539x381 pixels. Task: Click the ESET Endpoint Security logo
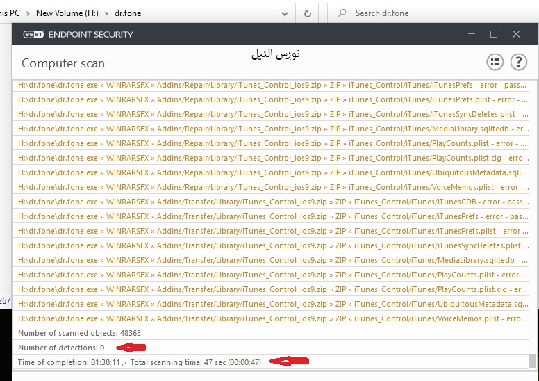[x=77, y=34]
